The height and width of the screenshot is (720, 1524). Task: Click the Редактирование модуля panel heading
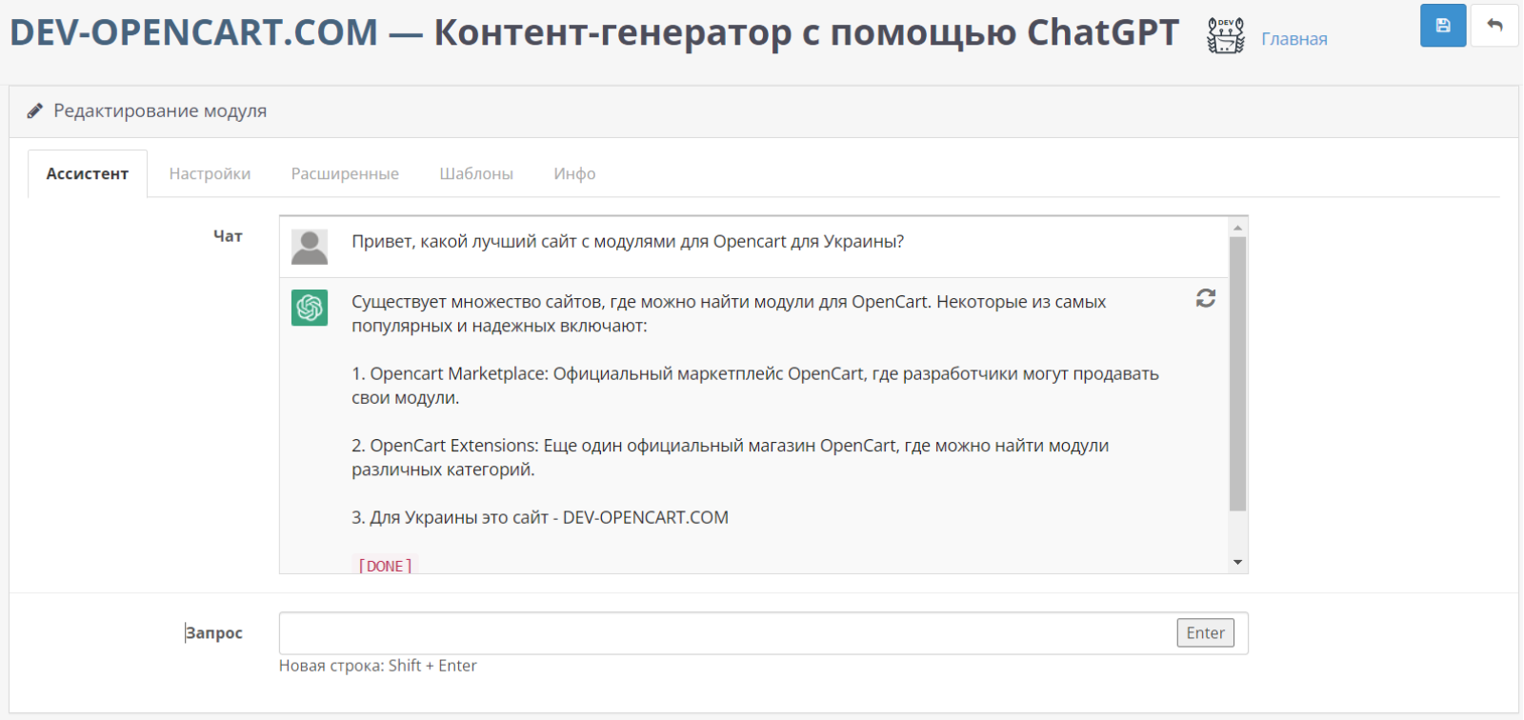point(160,110)
